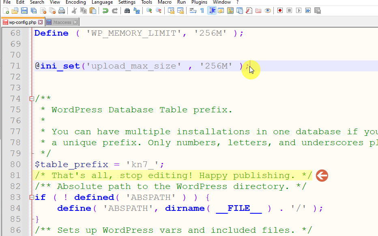The image size is (378, 236).
Task: Collapse the comment block fold at line 74
Action: pos(32,99)
